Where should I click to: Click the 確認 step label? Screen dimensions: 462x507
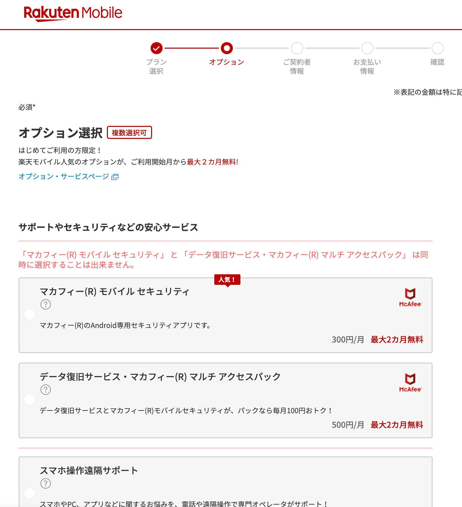tap(437, 62)
